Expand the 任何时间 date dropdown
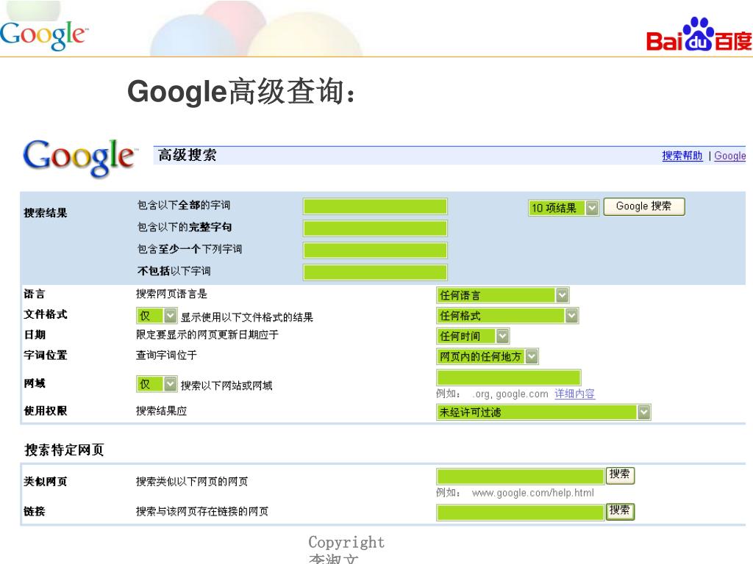Image resolution: width=753 pixels, height=564 pixels. 473,336
